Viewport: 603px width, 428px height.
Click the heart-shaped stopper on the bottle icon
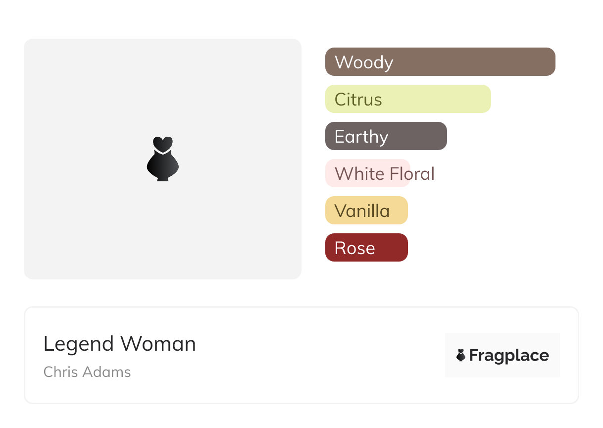tap(162, 143)
